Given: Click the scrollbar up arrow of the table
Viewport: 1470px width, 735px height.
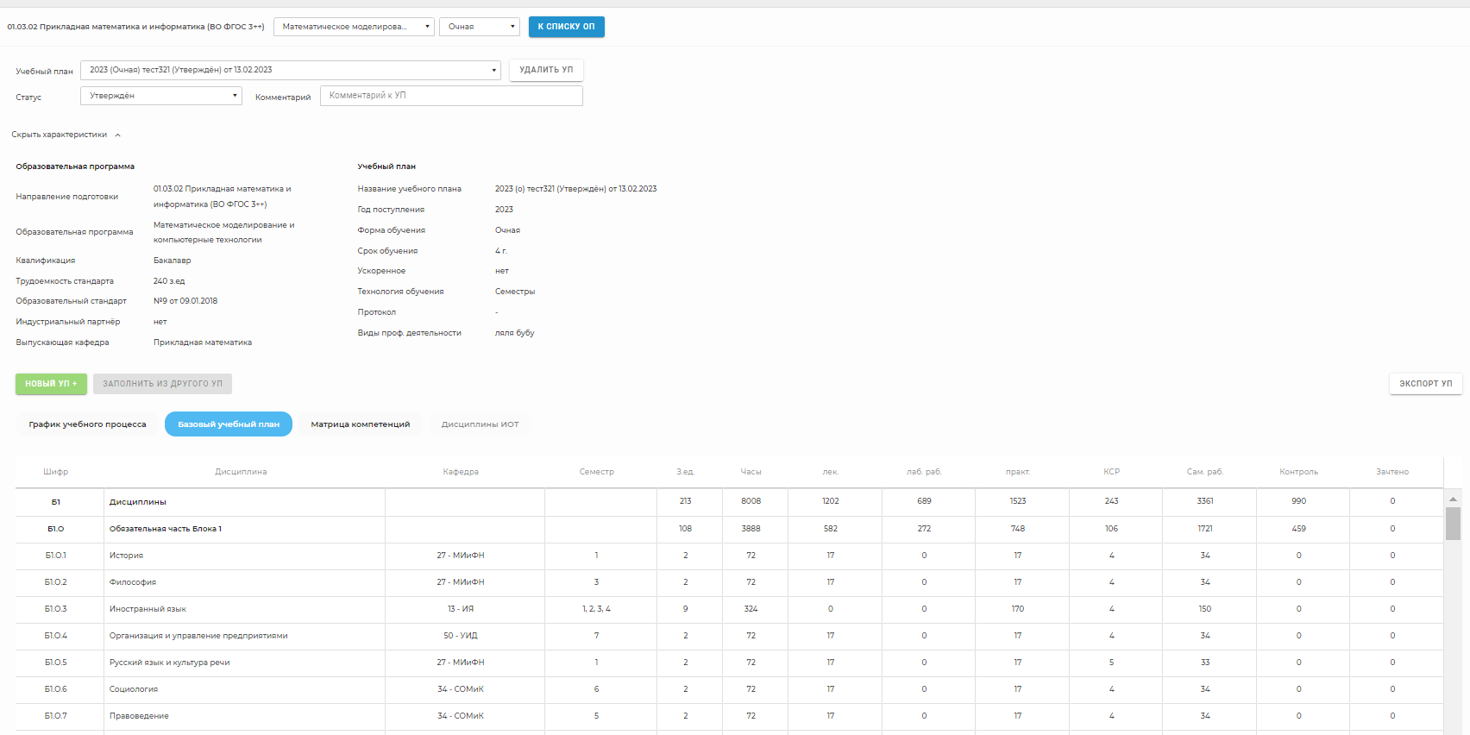Looking at the screenshot, I should (1453, 499).
